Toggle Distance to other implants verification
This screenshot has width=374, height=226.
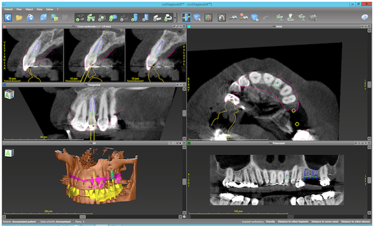pyautogui.click(x=293, y=222)
